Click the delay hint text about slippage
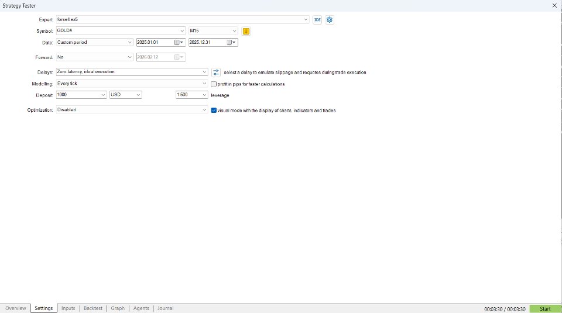Image resolution: width=562 pixels, height=313 pixels. click(295, 73)
